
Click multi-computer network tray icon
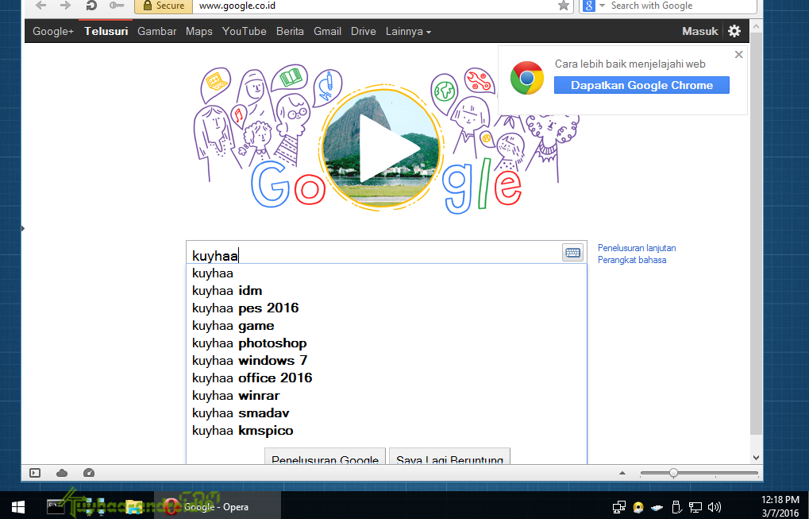pos(619,507)
